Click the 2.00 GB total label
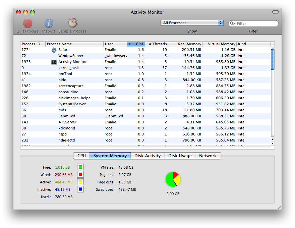This screenshot has width=295, height=228. (173, 194)
